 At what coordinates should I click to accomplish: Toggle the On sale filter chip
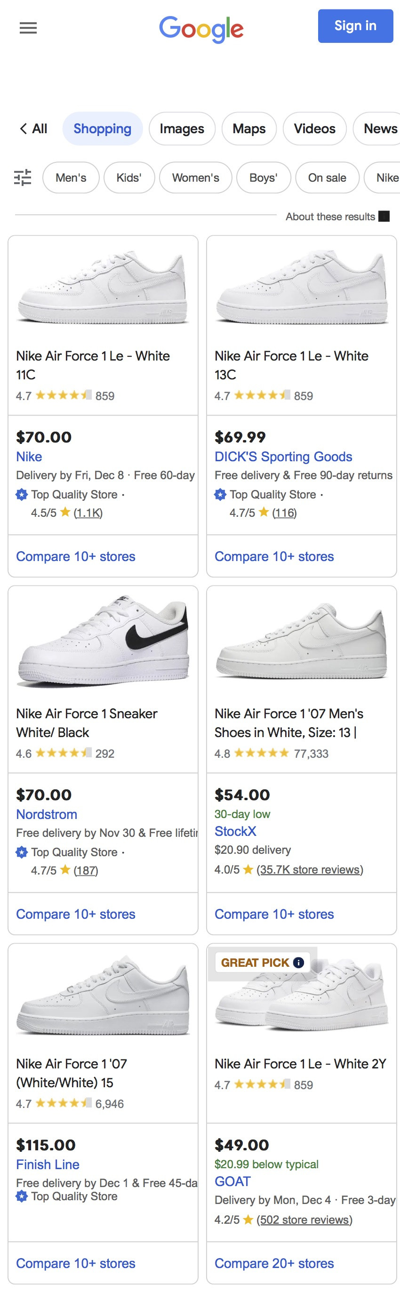(x=327, y=177)
